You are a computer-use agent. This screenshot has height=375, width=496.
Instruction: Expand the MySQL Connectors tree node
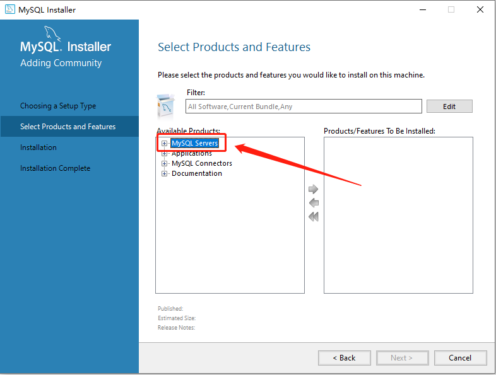point(164,163)
